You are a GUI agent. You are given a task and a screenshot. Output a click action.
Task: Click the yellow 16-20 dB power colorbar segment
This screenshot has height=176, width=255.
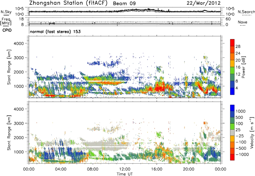232,64
